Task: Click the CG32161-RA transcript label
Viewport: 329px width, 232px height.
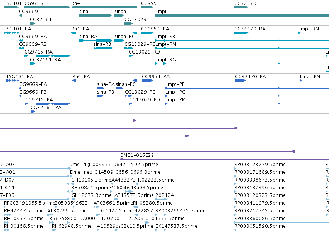Action: 46,60
